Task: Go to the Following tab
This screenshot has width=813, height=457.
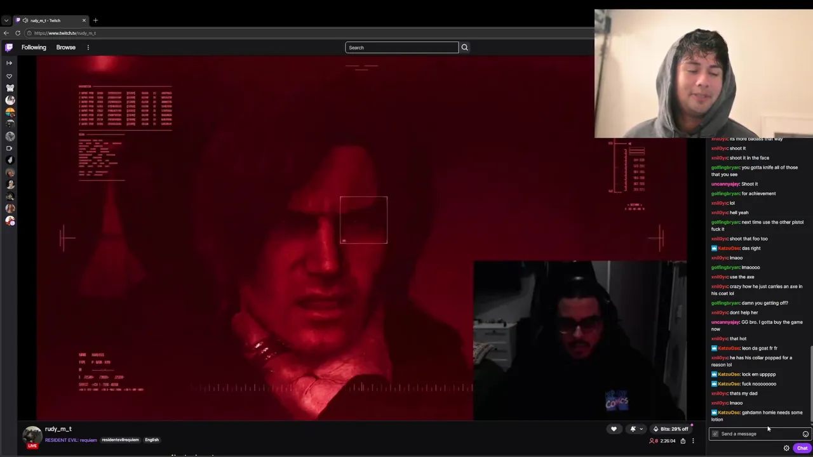Action: tap(34, 48)
